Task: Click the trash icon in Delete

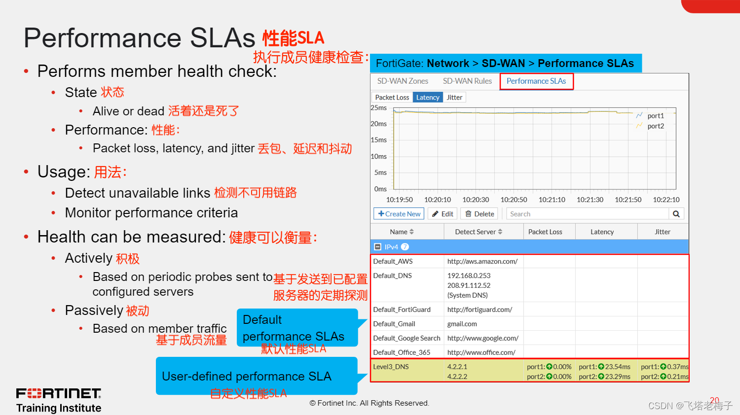Action: (468, 214)
